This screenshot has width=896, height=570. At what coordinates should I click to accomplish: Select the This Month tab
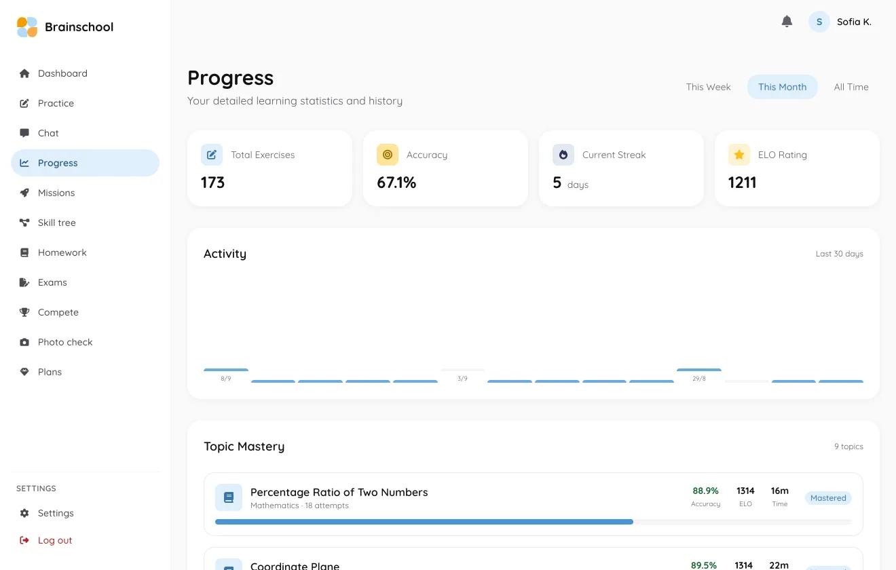(x=783, y=87)
